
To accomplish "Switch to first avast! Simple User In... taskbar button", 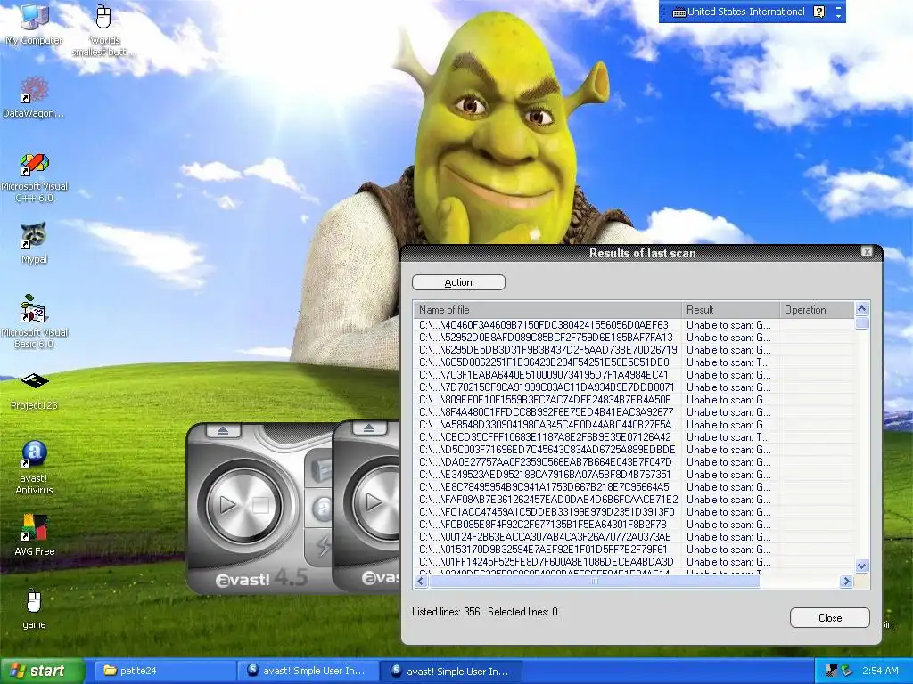I will [x=308, y=671].
